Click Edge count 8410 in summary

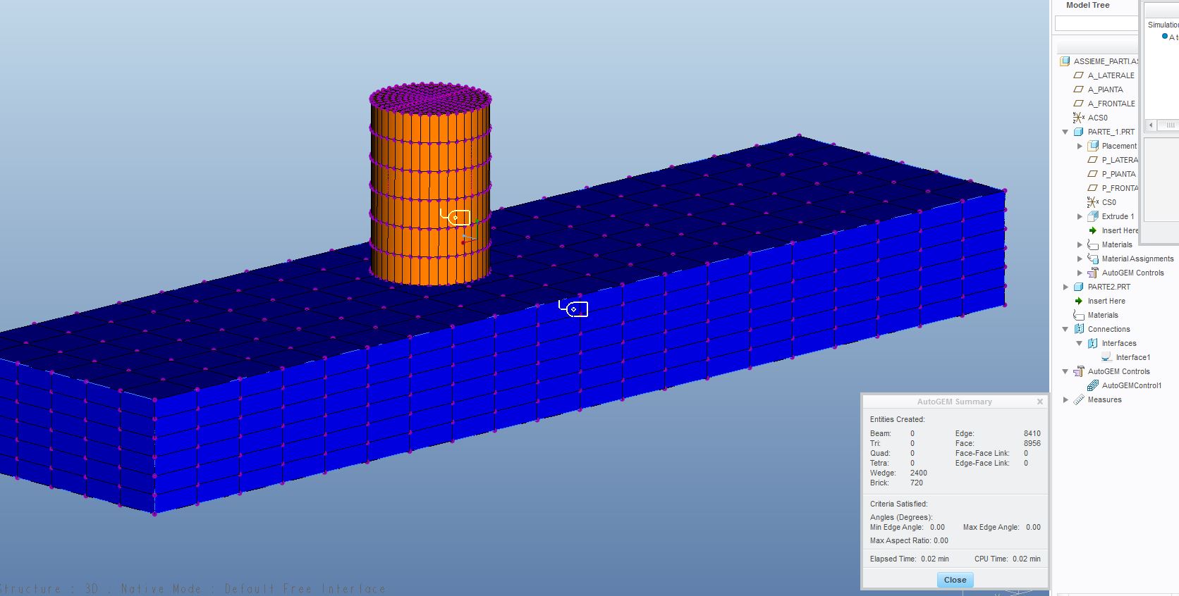[x=1032, y=433]
